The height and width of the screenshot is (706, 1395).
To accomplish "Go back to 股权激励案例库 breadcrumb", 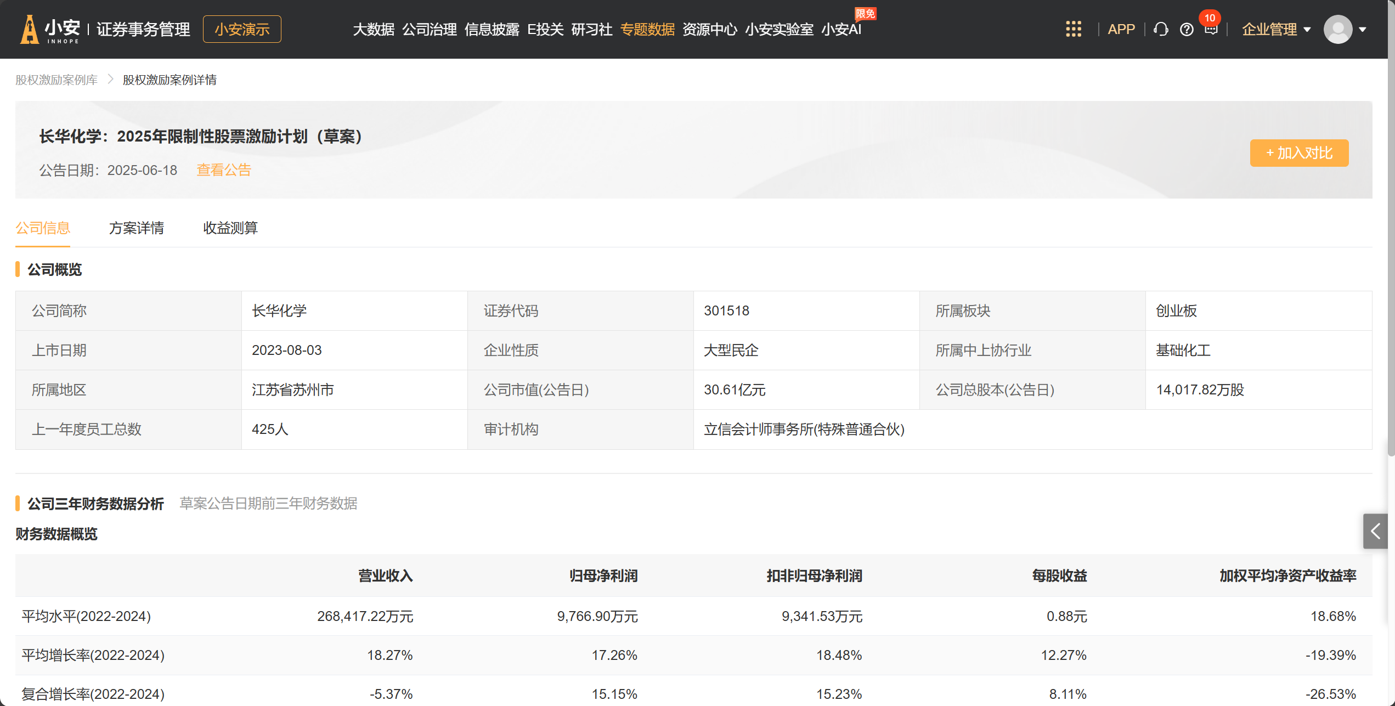I will coord(57,80).
